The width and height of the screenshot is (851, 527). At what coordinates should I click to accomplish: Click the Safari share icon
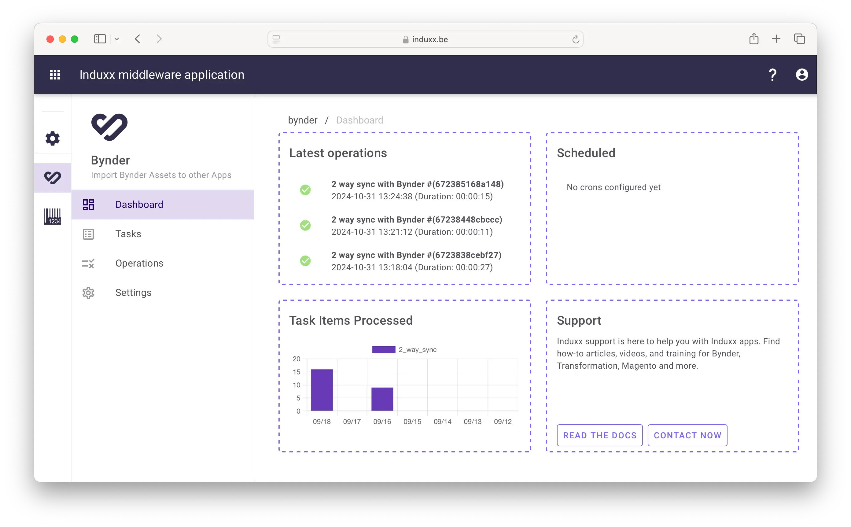(753, 39)
